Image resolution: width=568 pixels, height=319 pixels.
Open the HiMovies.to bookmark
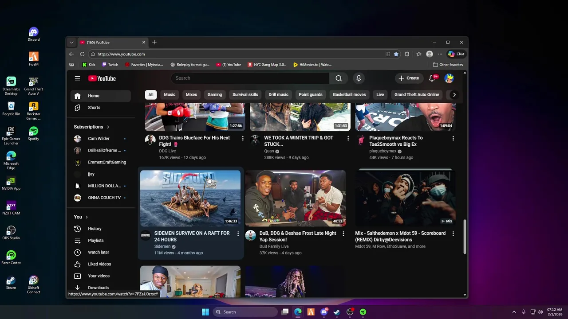point(312,65)
